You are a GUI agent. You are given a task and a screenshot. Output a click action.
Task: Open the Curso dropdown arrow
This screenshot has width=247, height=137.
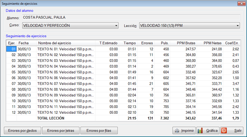point(116,25)
